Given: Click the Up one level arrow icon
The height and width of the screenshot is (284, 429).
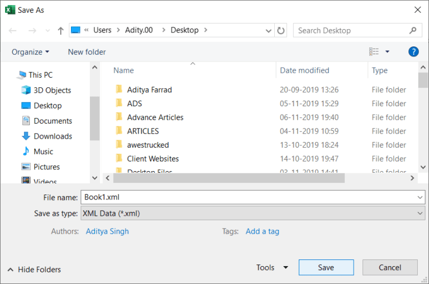Looking at the screenshot, I should (x=60, y=30).
